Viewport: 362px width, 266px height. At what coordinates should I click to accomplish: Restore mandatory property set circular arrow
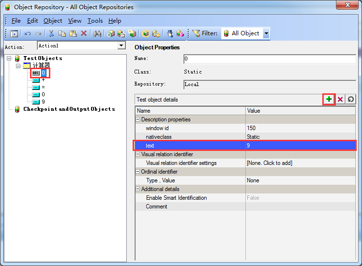tap(351, 100)
